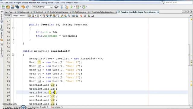
Task: Open the Team menu
Action: tap(57, 3)
